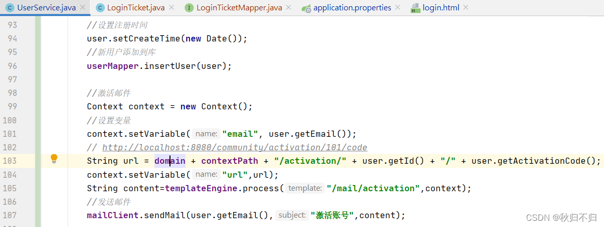Click the 'name:' parameter hint on line 101
This screenshot has height=227, width=604.
click(206, 134)
